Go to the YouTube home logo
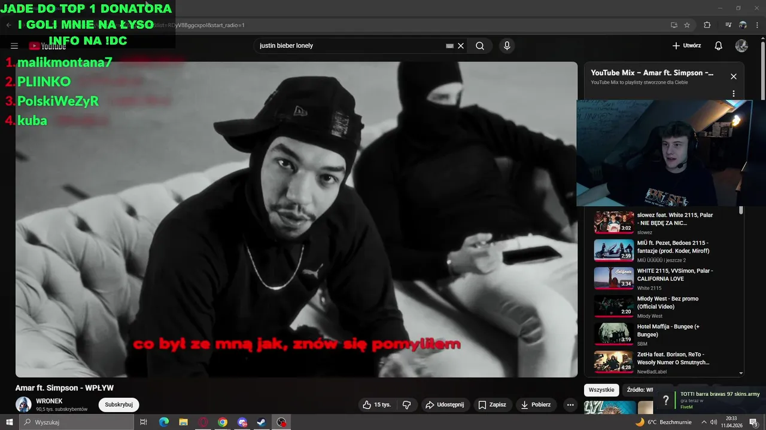 click(48, 46)
